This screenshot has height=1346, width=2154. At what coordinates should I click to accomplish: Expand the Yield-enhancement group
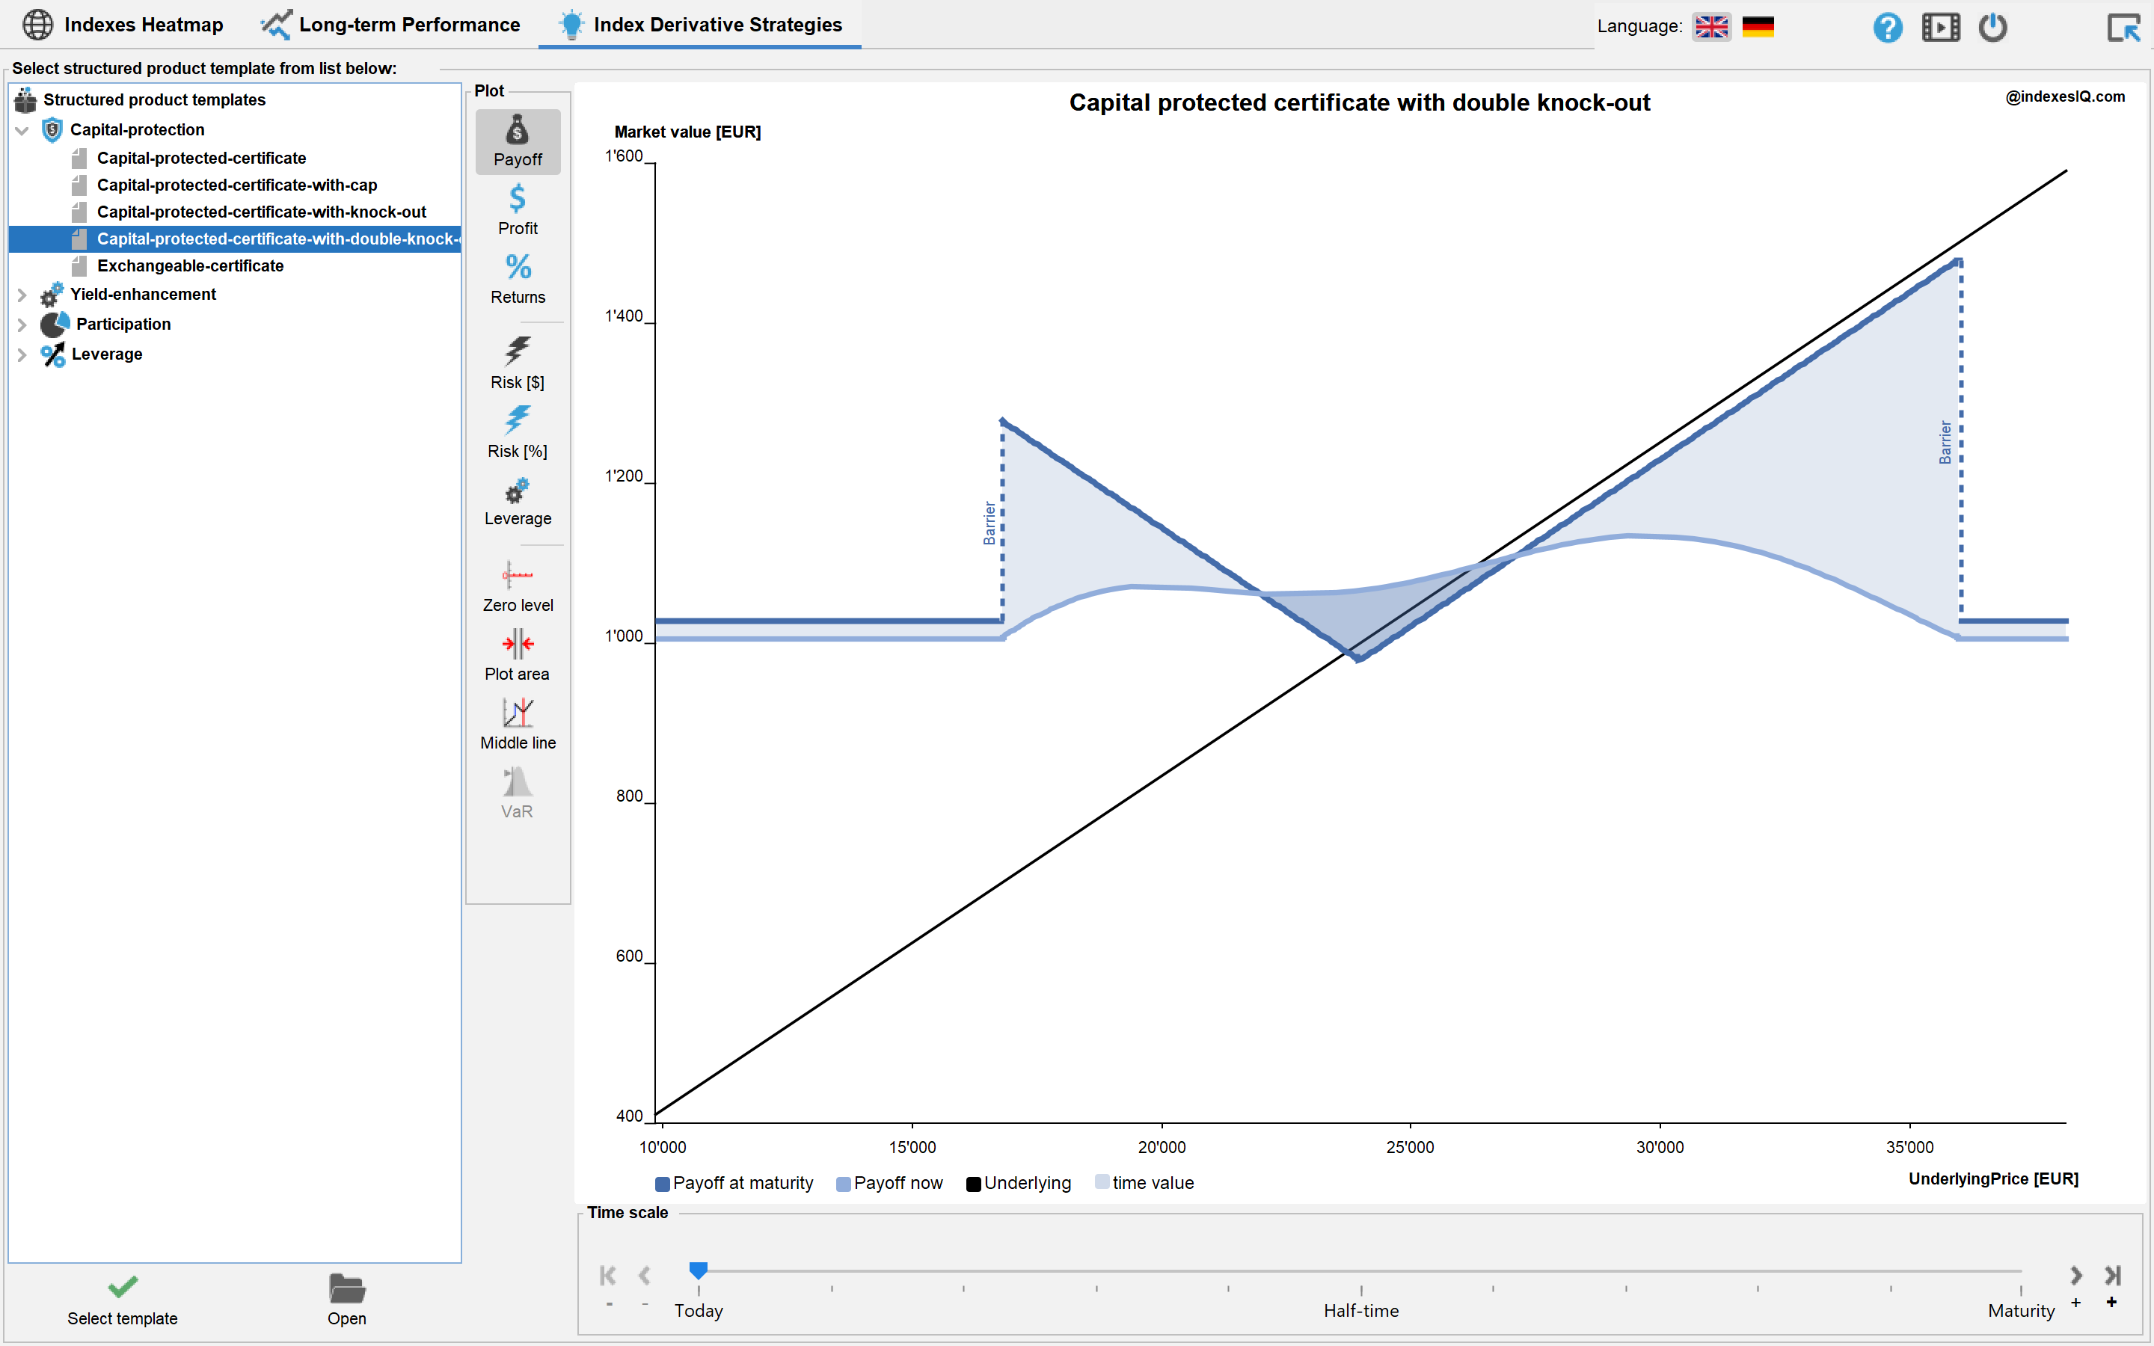coord(22,295)
